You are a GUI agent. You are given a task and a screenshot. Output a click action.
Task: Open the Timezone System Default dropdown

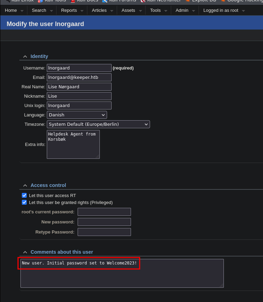coord(98,124)
